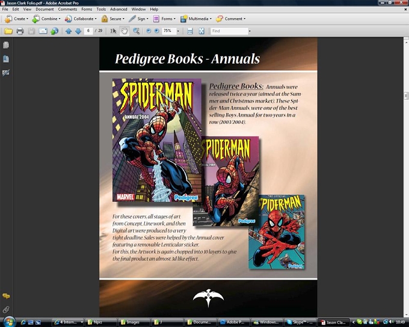Open the Forms menu in menu bar
Screen dimensions: 409x327
[x=87, y=9]
